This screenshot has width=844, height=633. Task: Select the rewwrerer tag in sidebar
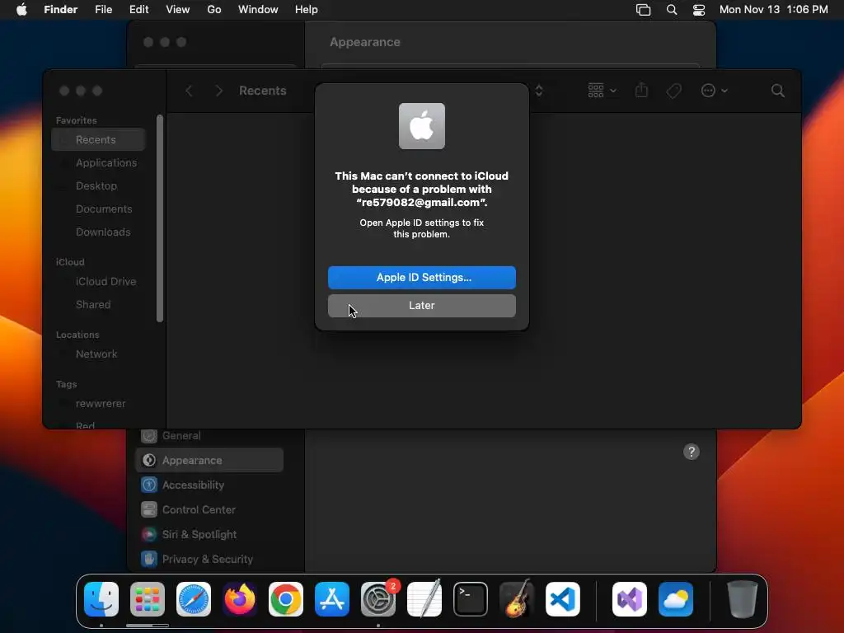99,404
